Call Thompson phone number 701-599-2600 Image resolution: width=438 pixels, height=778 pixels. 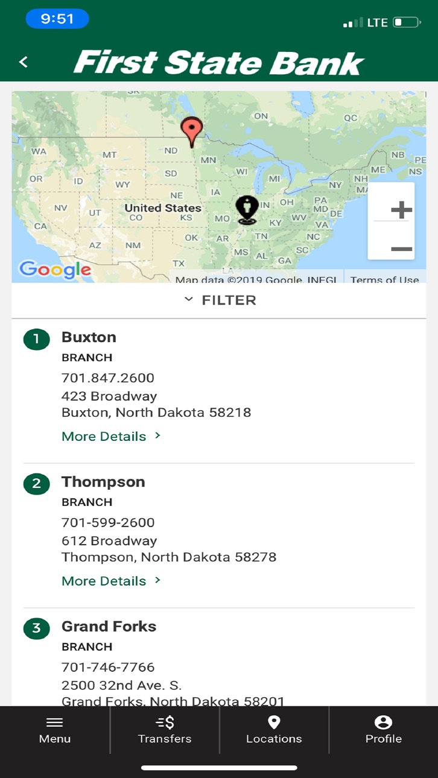[108, 522]
